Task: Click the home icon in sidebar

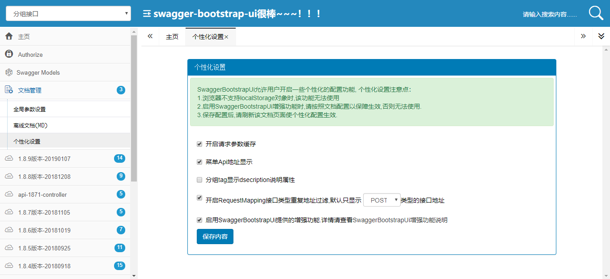Action: point(9,37)
